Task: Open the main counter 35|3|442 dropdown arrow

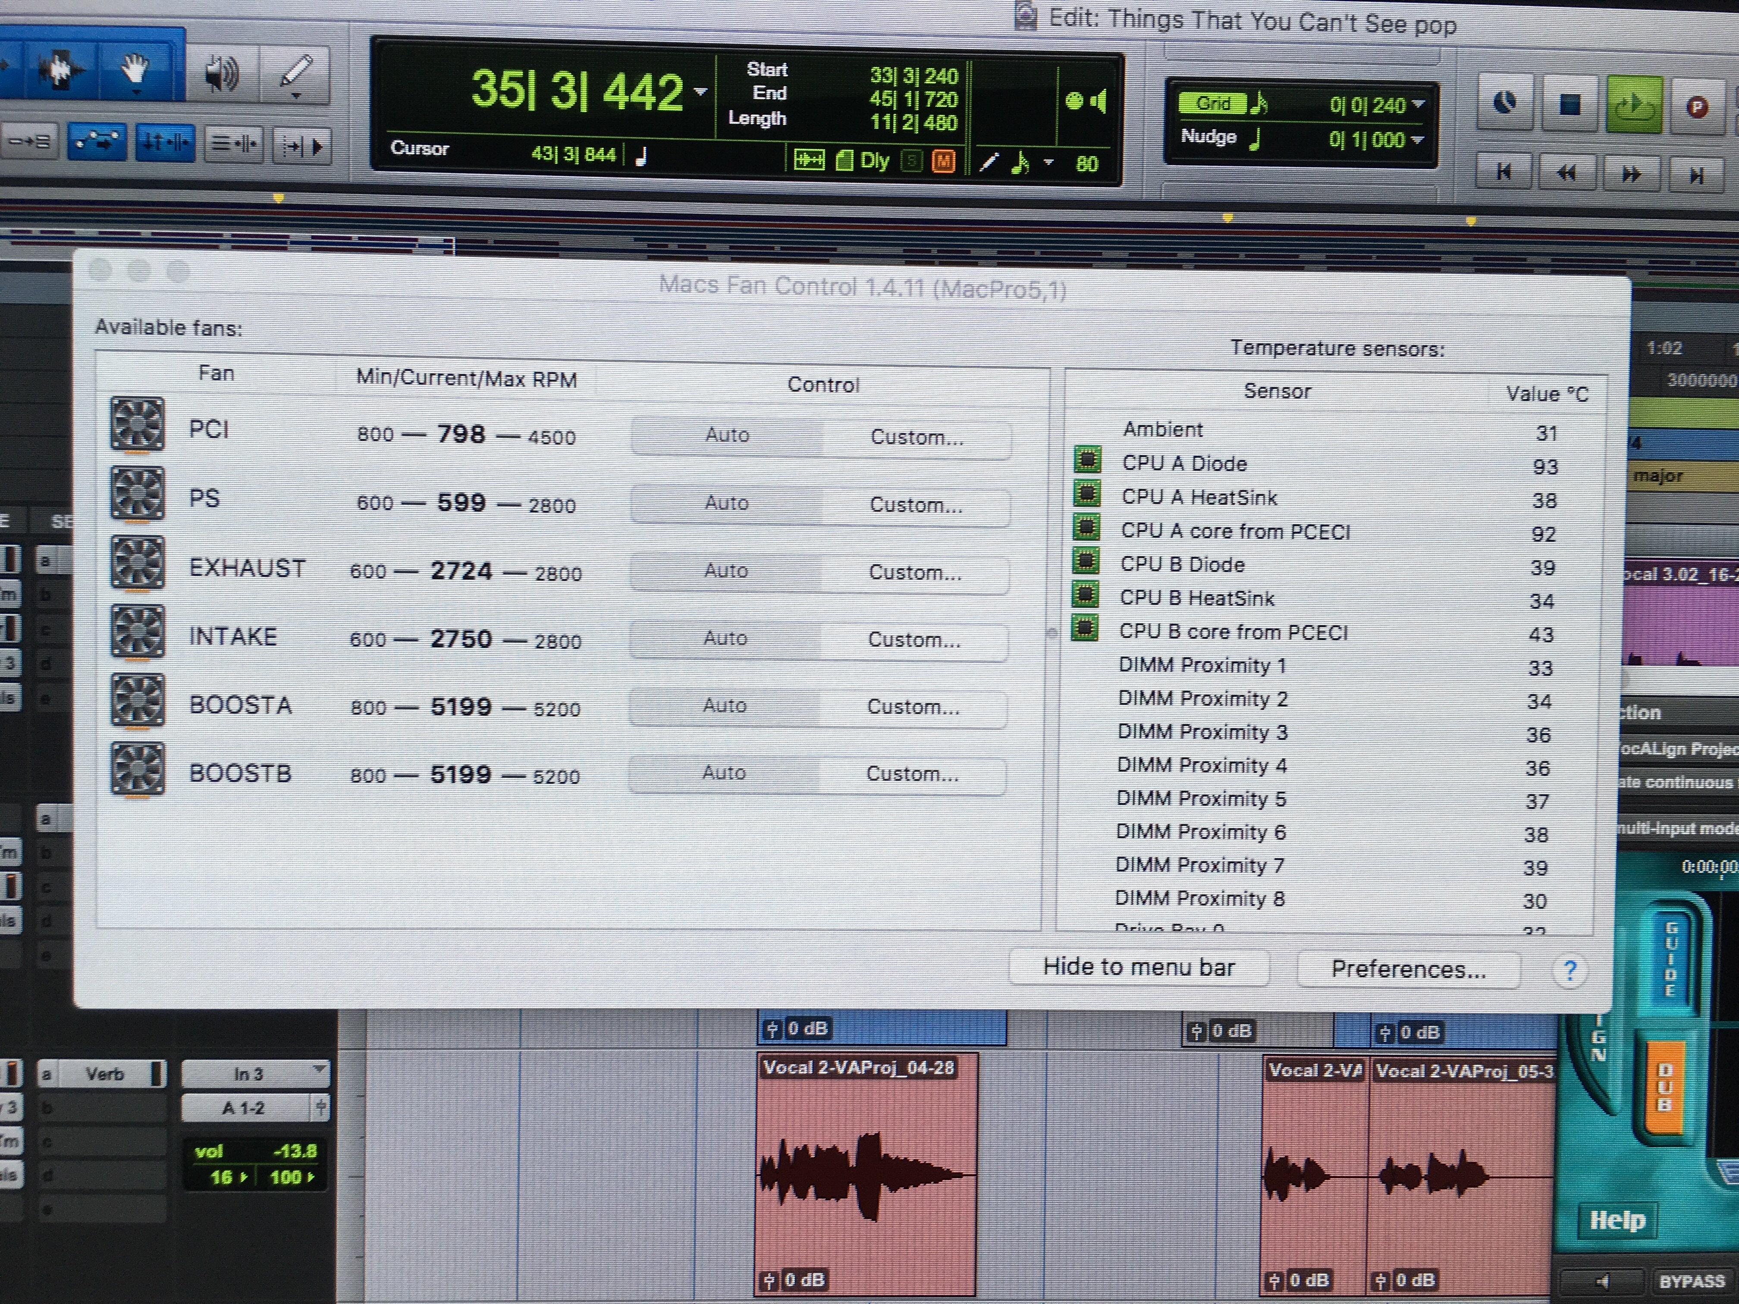Action: 700,92
